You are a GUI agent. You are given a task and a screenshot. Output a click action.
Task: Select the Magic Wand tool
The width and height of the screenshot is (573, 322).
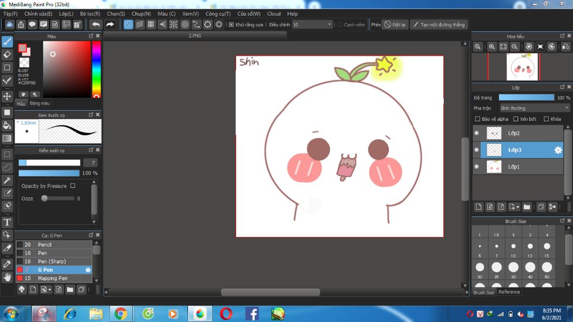[x=7, y=181]
